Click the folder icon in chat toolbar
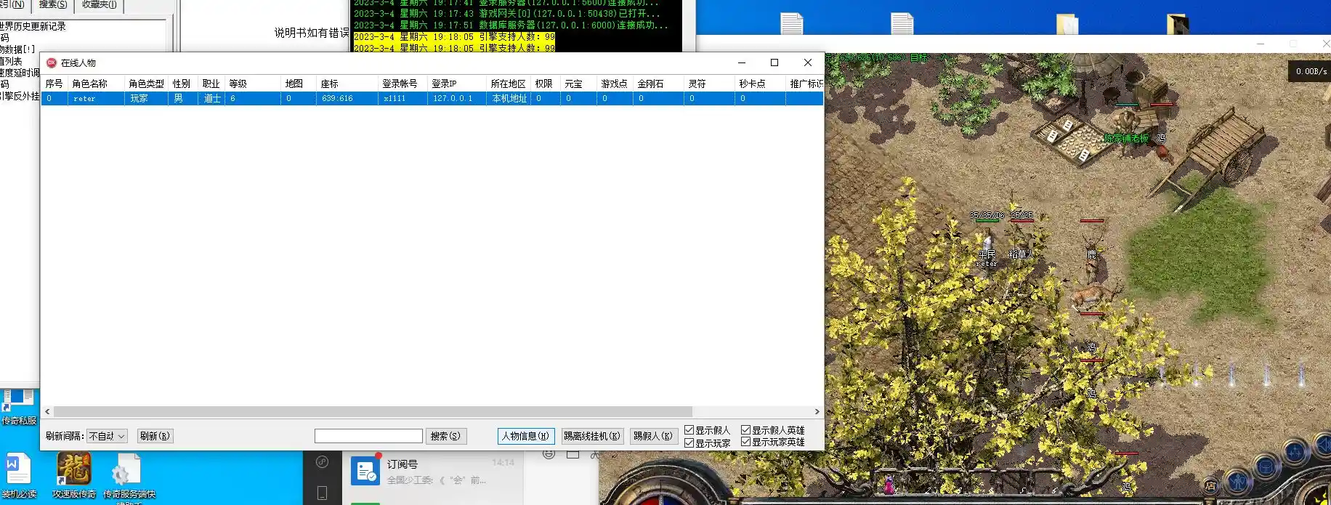The width and height of the screenshot is (1331, 505). click(x=573, y=454)
